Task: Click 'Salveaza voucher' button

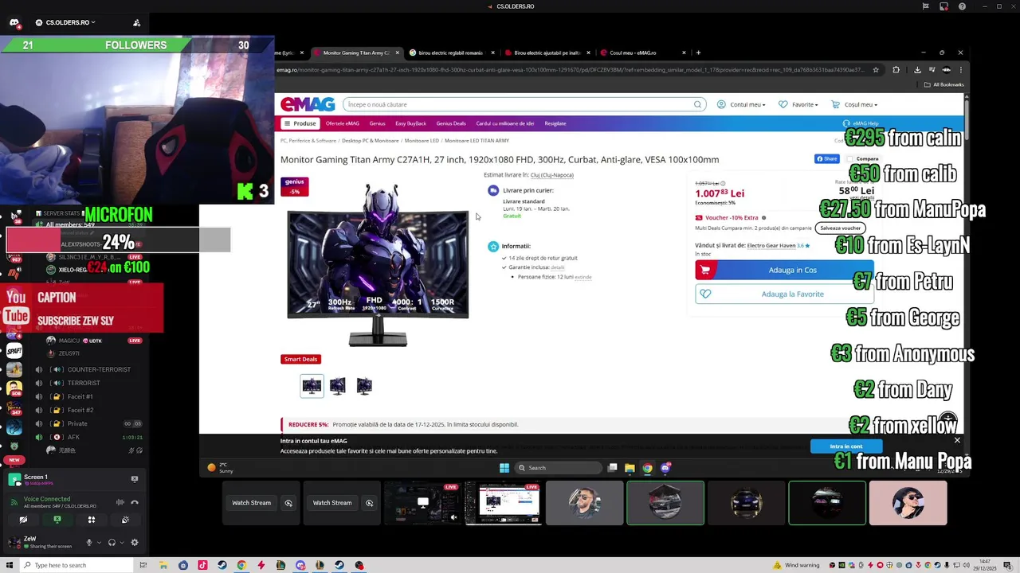Action: (x=841, y=228)
